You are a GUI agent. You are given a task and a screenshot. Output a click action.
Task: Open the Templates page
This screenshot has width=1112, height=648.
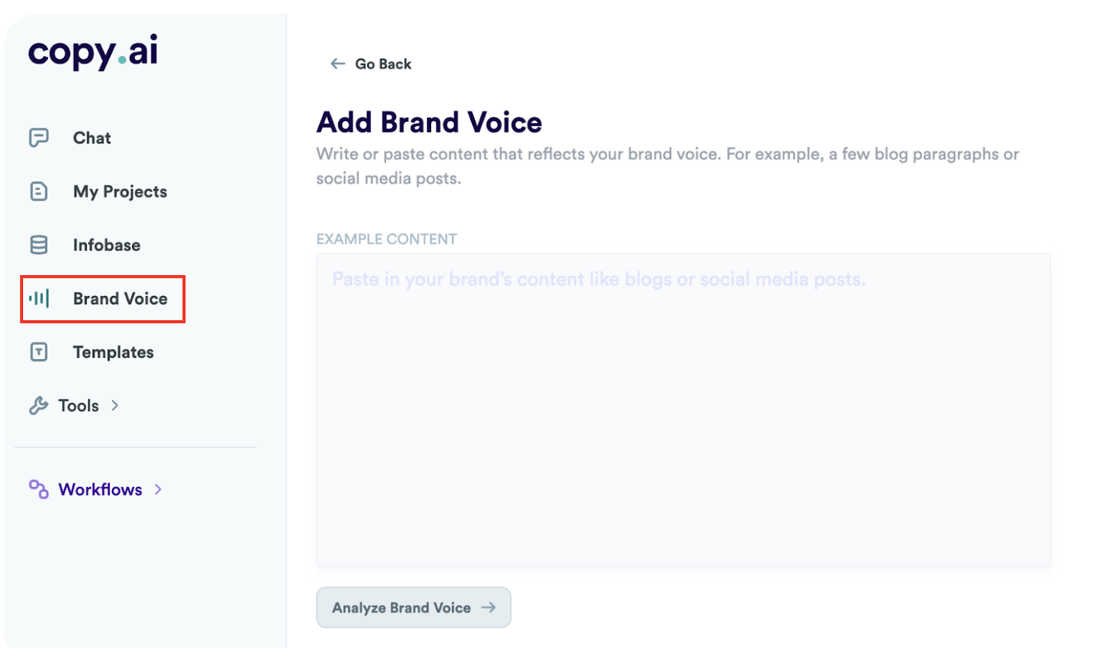click(x=113, y=352)
